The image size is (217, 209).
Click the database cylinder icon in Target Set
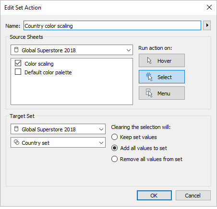pyautogui.click(x=16, y=128)
